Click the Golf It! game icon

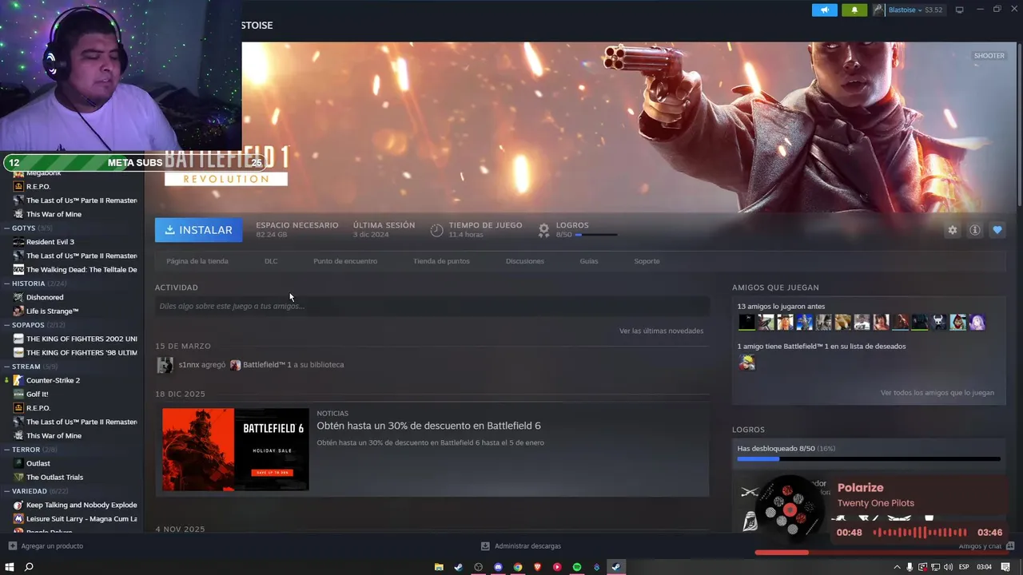coord(18,394)
